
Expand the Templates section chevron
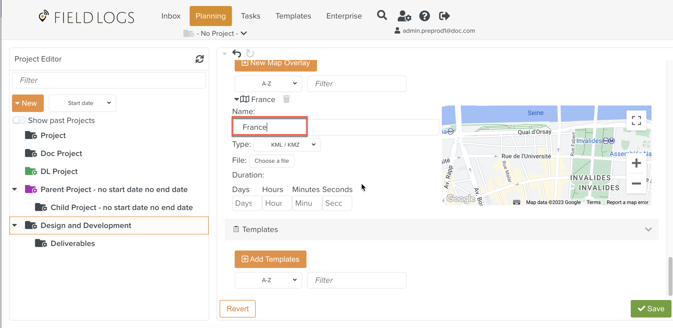click(648, 229)
